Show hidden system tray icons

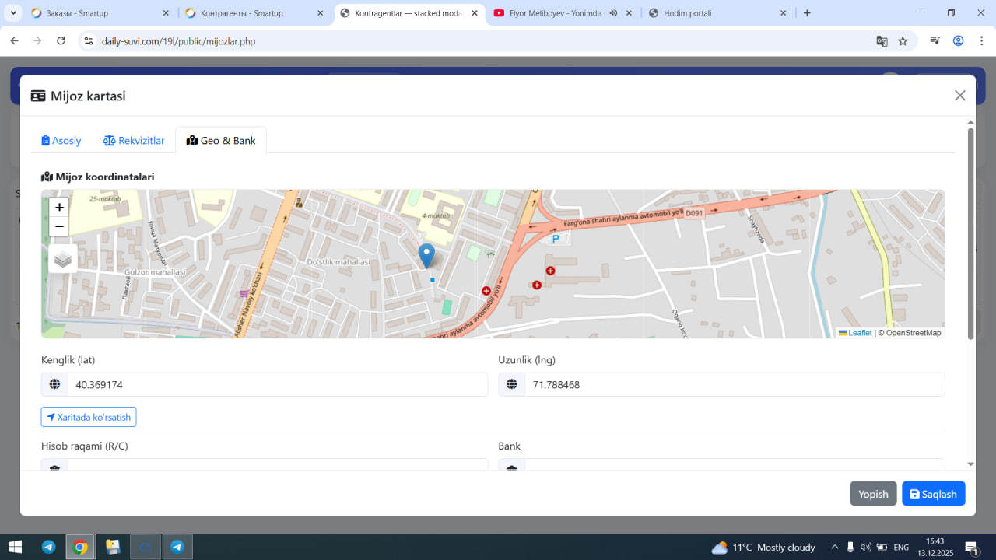coord(834,547)
